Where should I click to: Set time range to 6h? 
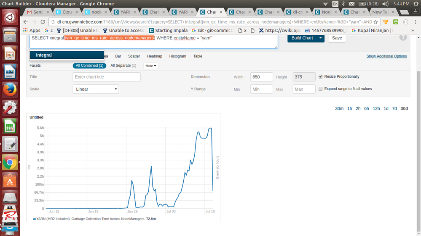367,108
